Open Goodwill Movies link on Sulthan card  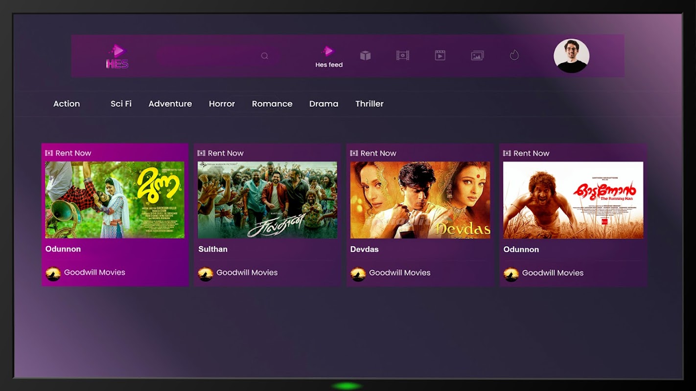(x=247, y=273)
